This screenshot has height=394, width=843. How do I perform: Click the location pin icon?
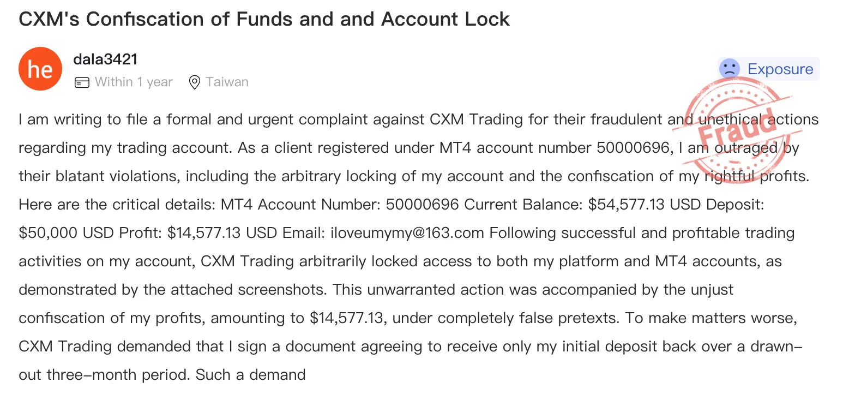[194, 82]
